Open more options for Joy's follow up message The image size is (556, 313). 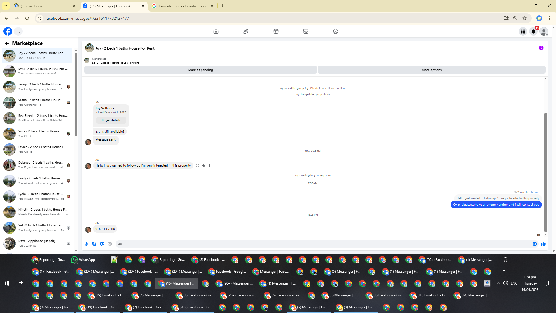210,166
